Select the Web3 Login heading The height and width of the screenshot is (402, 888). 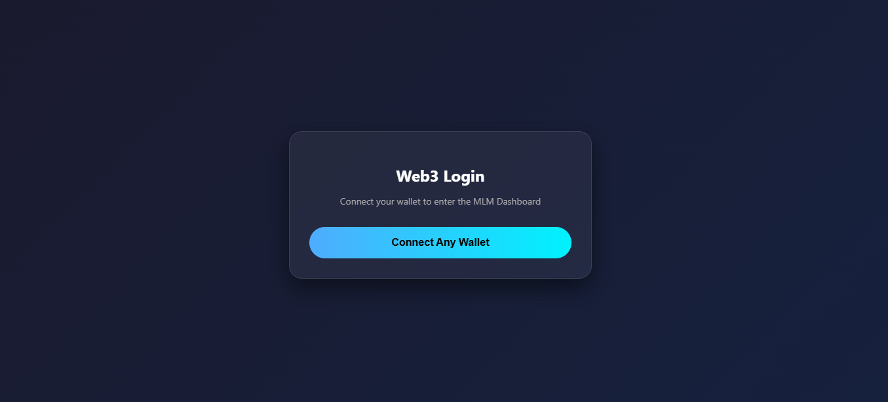(x=440, y=176)
